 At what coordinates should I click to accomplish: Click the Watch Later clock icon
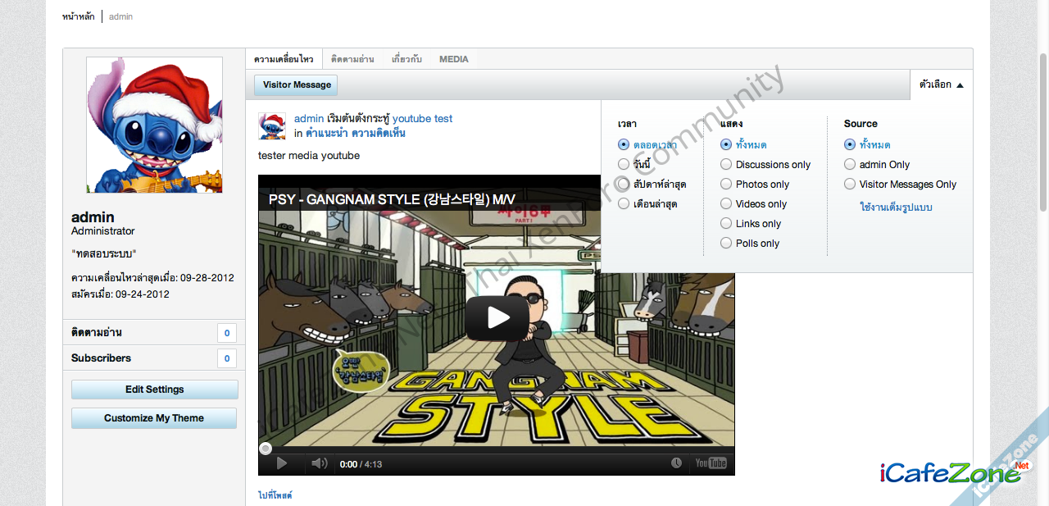(x=676, y=463)
